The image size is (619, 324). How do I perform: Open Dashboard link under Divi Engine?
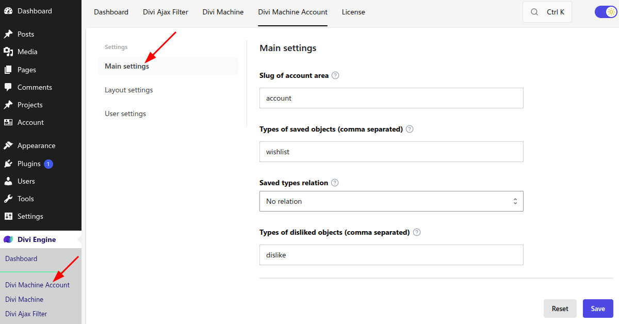21,258
